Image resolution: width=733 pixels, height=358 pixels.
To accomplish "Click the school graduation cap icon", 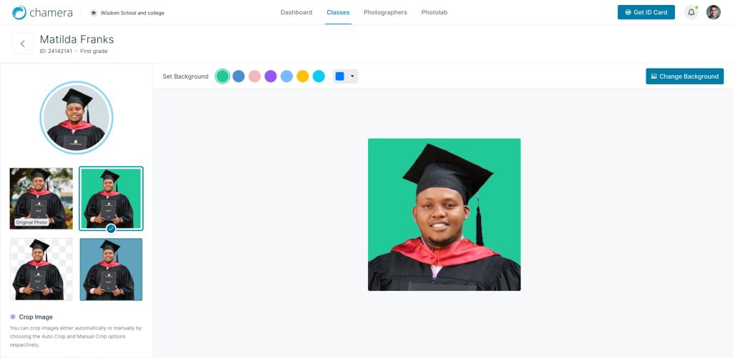I will (94, 13).
